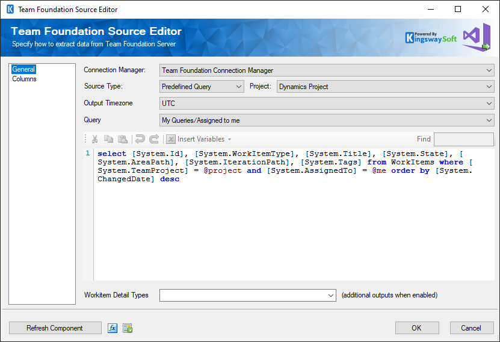Select the General page in the left list

(23, 69)
